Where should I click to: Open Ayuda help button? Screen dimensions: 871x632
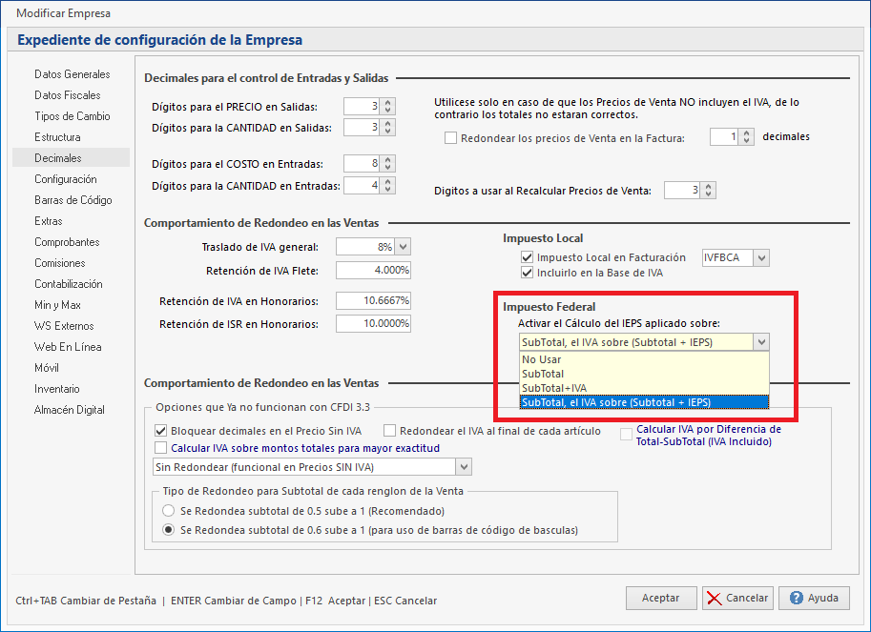coord(813,598)
